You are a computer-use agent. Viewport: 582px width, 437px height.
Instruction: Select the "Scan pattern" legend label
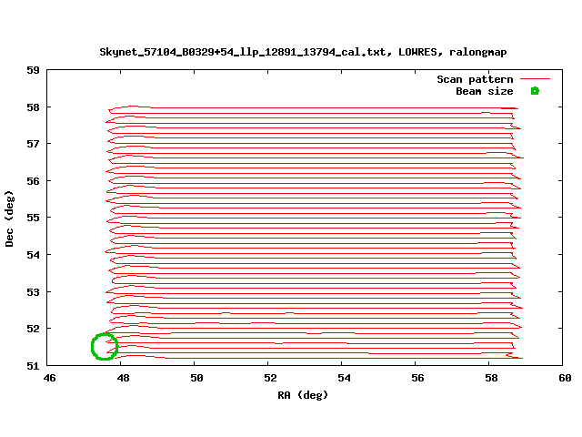(x=475, y=79)
